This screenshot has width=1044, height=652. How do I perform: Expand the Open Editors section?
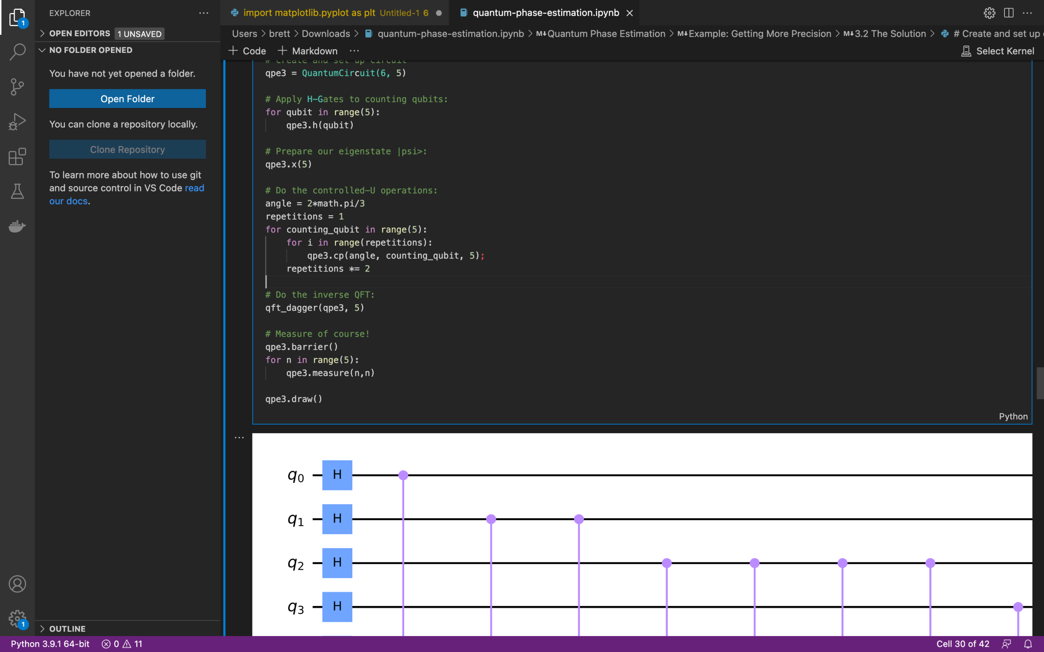(x=80, y=33)
